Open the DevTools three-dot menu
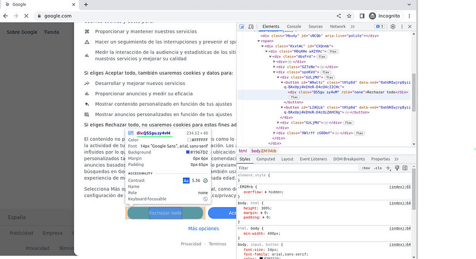 402,26
